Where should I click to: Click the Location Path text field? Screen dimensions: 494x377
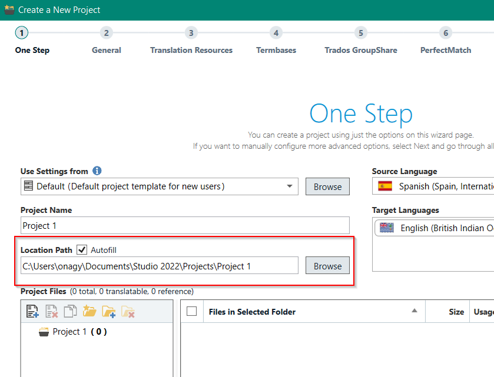click(160, 265)
